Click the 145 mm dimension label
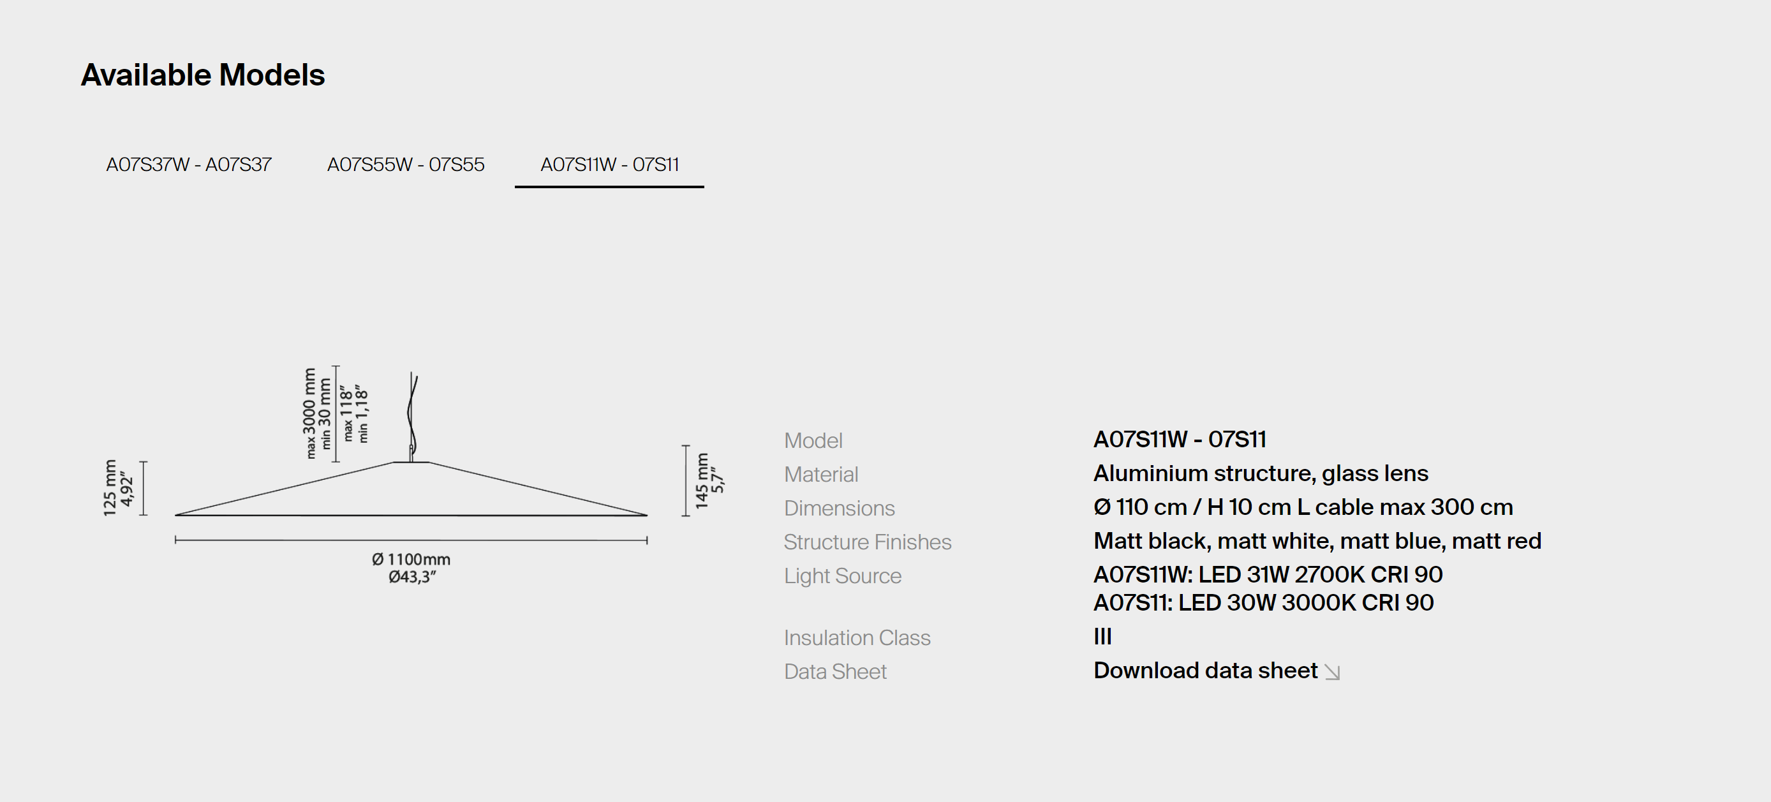Viewport: 1771px width, 802px height. [702, 481]
